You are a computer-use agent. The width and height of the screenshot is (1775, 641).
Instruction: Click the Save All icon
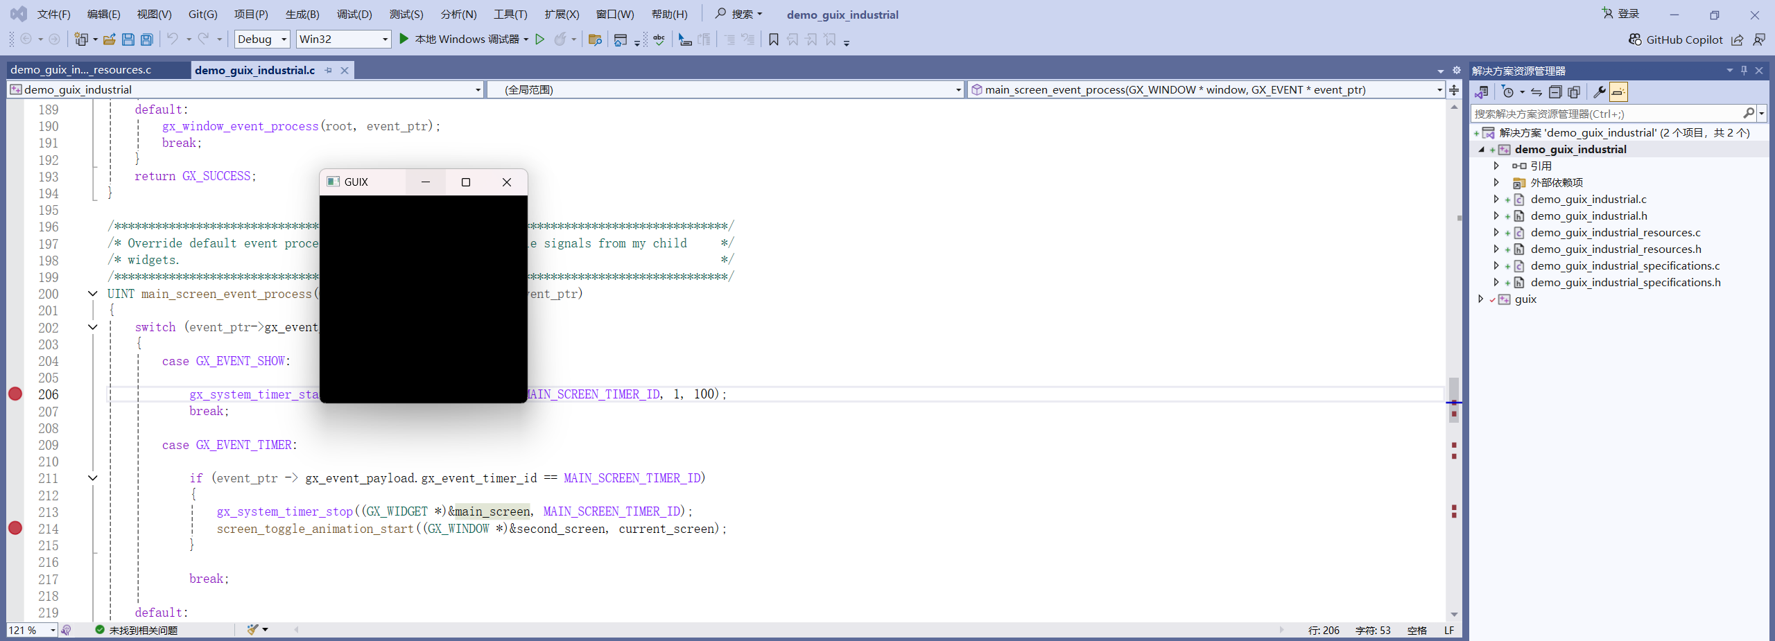click(x=147, y=39)
